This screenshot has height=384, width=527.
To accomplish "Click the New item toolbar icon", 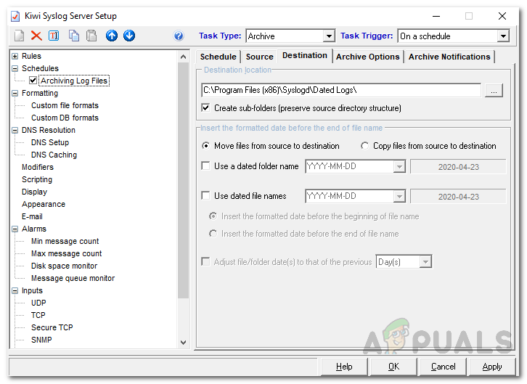I will [19, 36].
